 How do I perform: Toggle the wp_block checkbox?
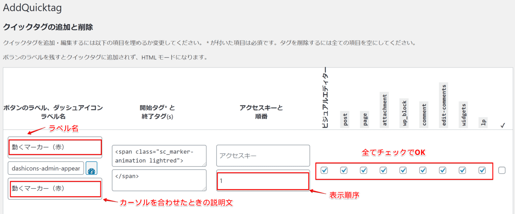(x=403, y=170)
